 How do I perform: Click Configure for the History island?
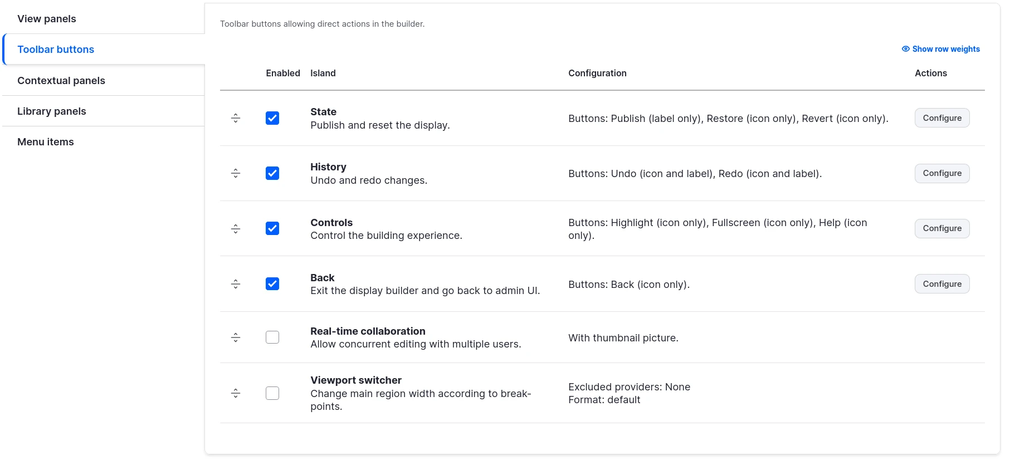(x=942, y=173)
